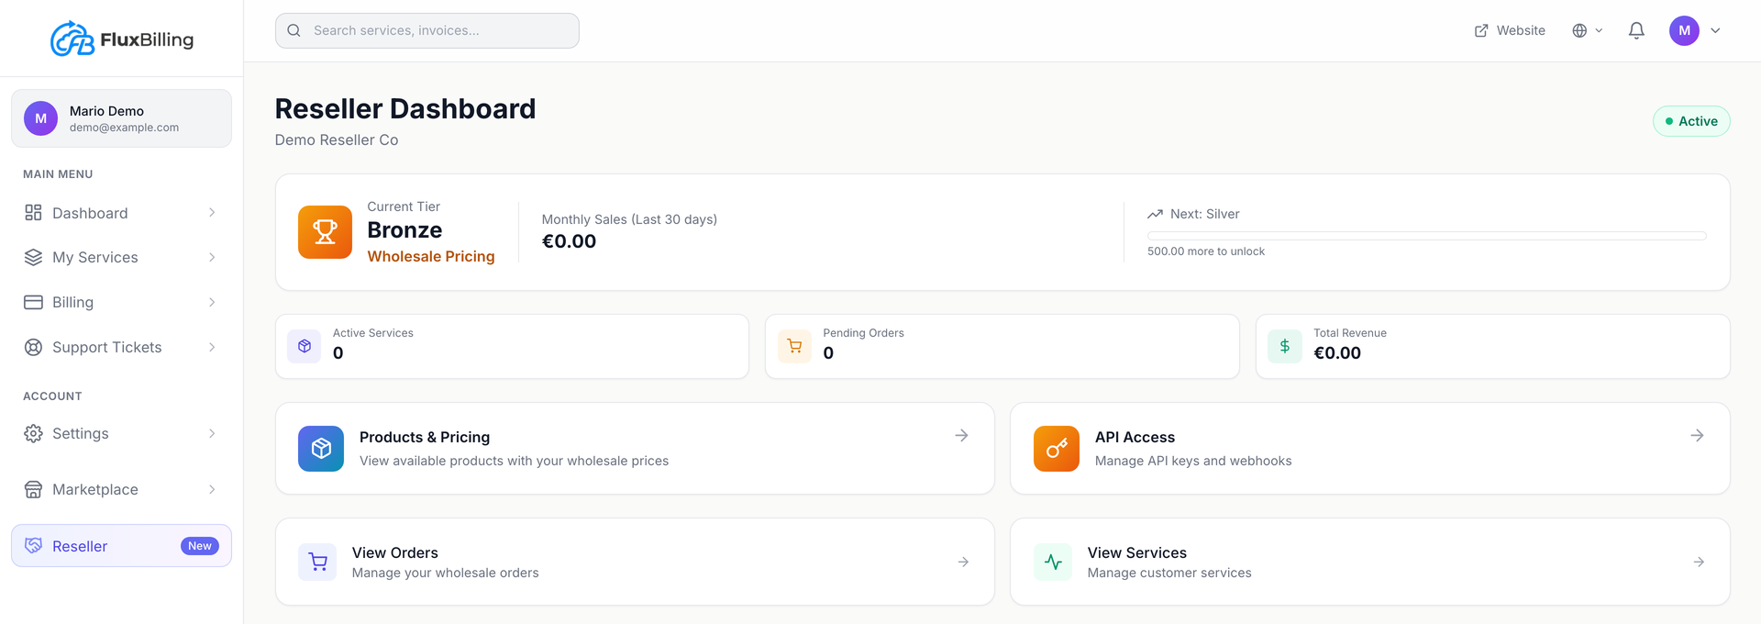This screenshot has height=624, width=1761.
Task: Open the globe language selector
Action: coord(1588,30)
